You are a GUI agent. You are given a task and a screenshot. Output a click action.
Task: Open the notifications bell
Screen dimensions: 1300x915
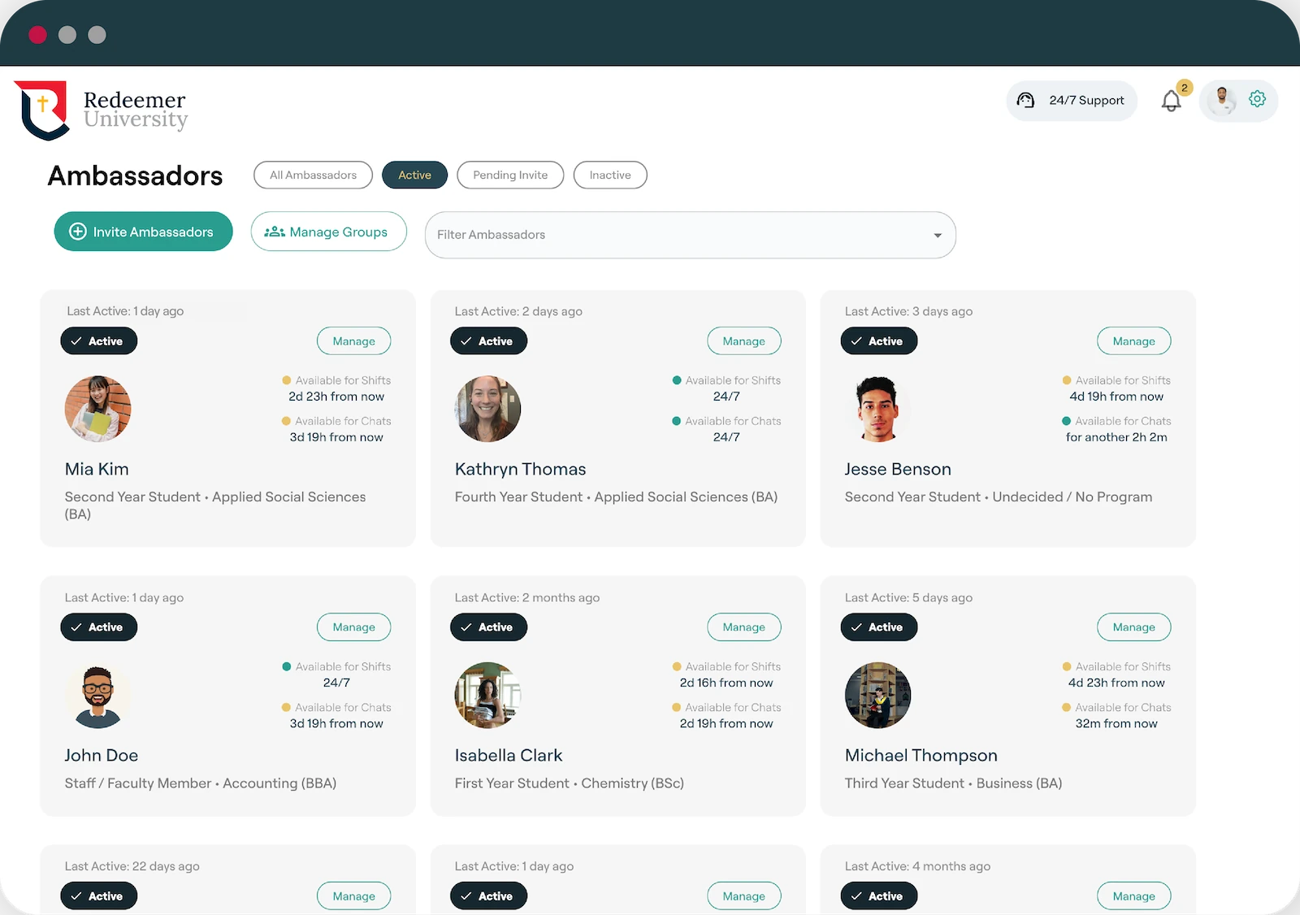tap(1171, 101)
